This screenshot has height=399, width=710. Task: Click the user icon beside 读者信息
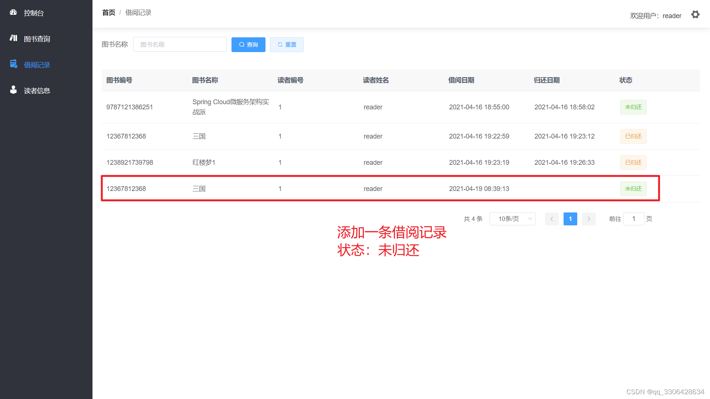coord(13,90)
